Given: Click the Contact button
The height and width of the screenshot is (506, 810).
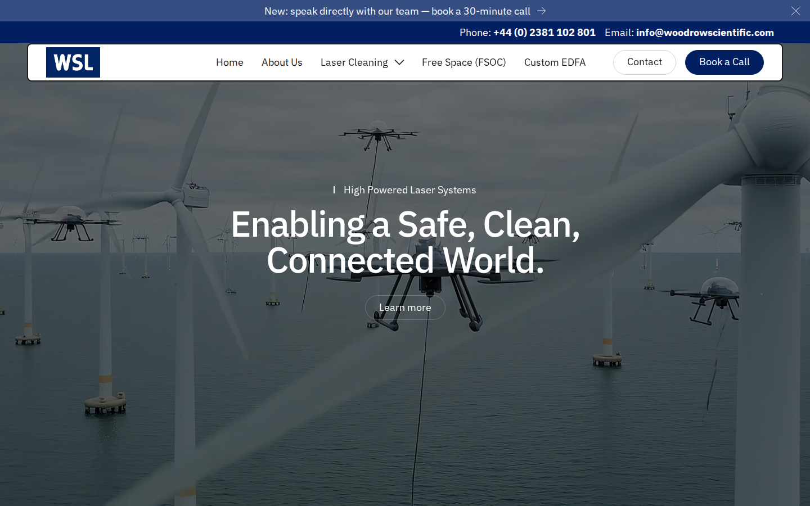Looking at the screenshot, I should tap(645, 62).
